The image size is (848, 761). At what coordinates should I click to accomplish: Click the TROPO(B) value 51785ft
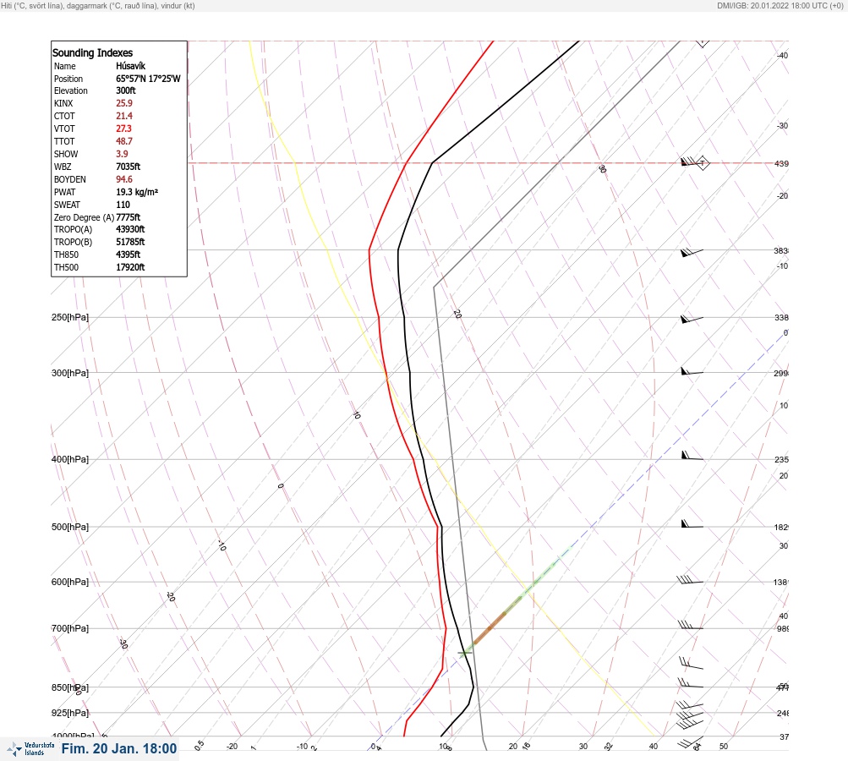pos(130,242)
